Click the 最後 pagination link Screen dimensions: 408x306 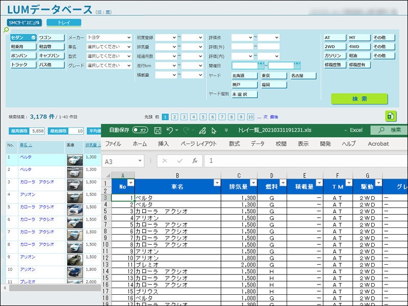(274, 117)
